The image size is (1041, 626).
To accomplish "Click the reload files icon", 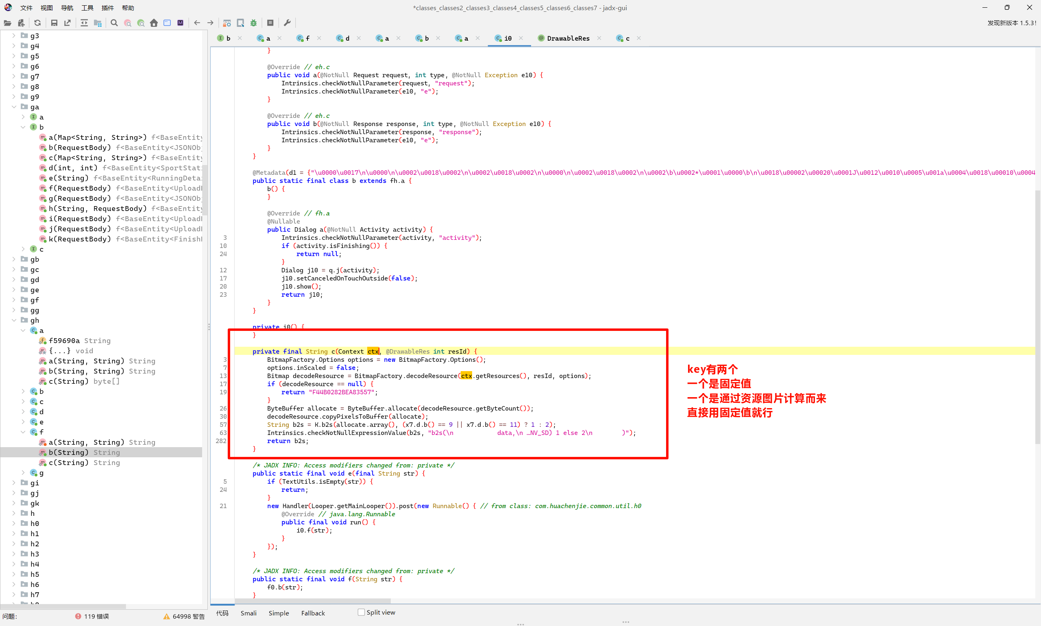I will tap(37, 23).
